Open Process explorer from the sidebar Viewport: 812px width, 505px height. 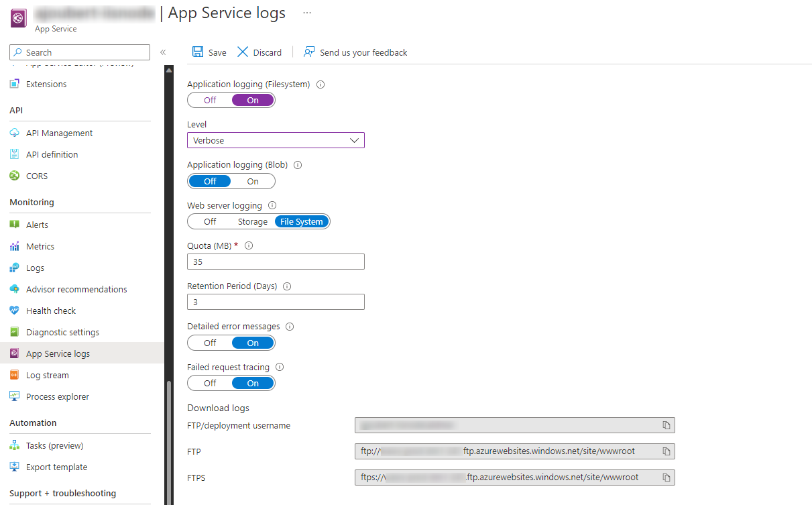pyautogui.click(x=15, y=396)
